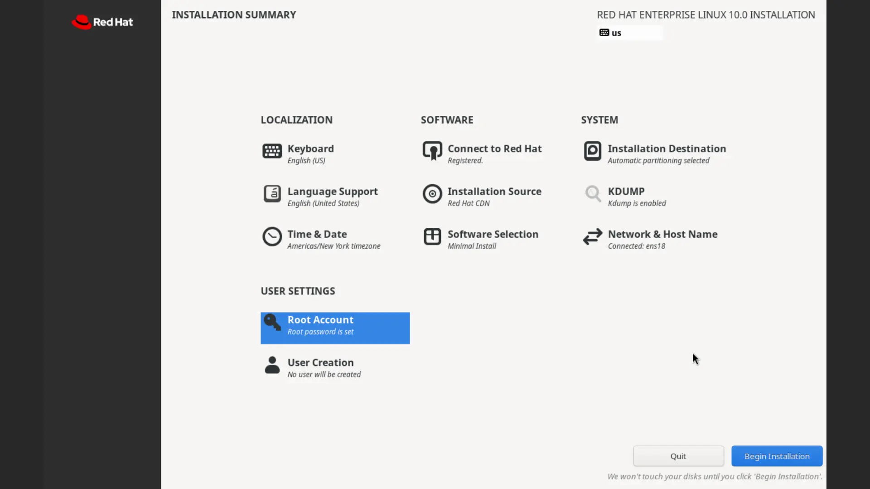The image size is (870, 489).
Task: Click the Keyboard icon under Localization
Action: point(272,151)
